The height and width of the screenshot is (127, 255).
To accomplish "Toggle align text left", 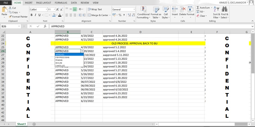I will point(67,15).
